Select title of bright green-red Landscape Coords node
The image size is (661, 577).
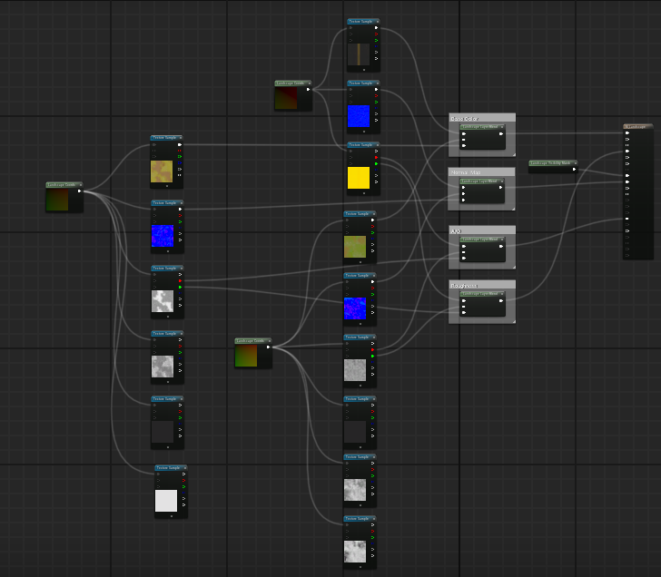[251, 341]
